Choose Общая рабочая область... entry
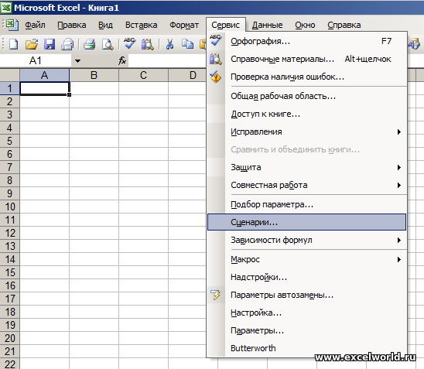 (x=307, y=96)
